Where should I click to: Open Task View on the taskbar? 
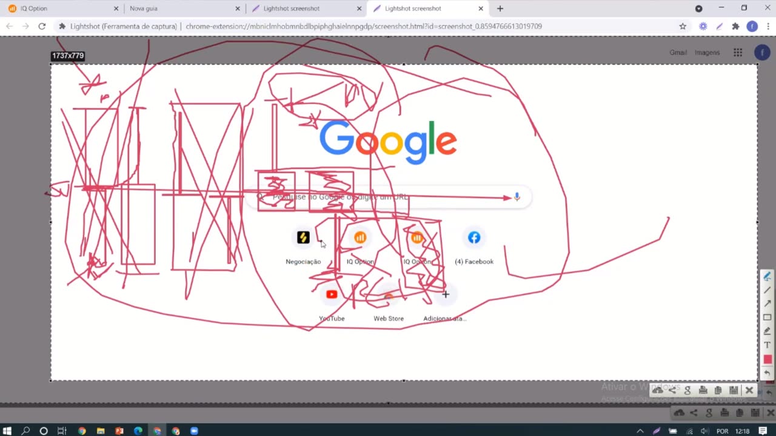coord(61,431)
